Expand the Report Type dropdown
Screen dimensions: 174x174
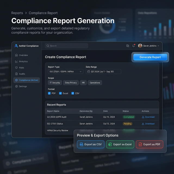pyautogui.click(x=65, y=72)
